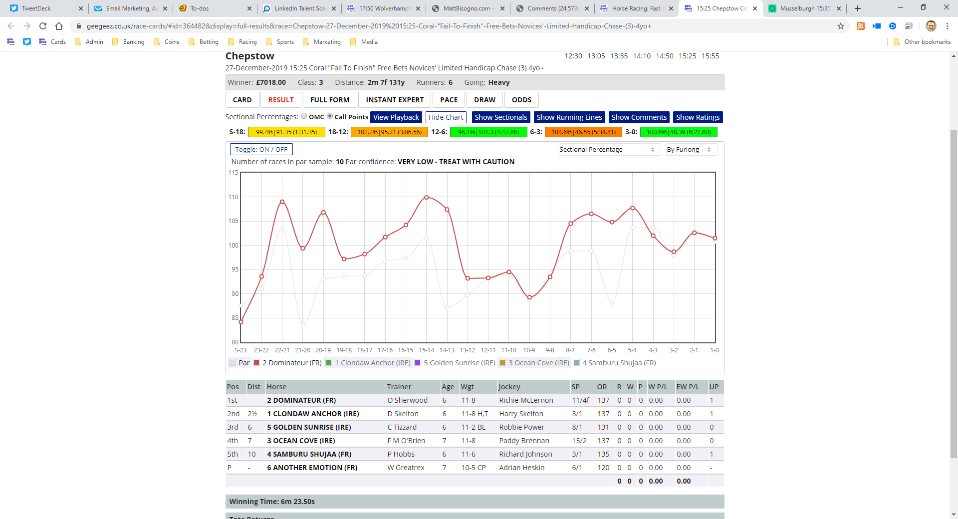Open Twitter bookmark icon in bookmarks bar
958x519 pixels.
27,42
